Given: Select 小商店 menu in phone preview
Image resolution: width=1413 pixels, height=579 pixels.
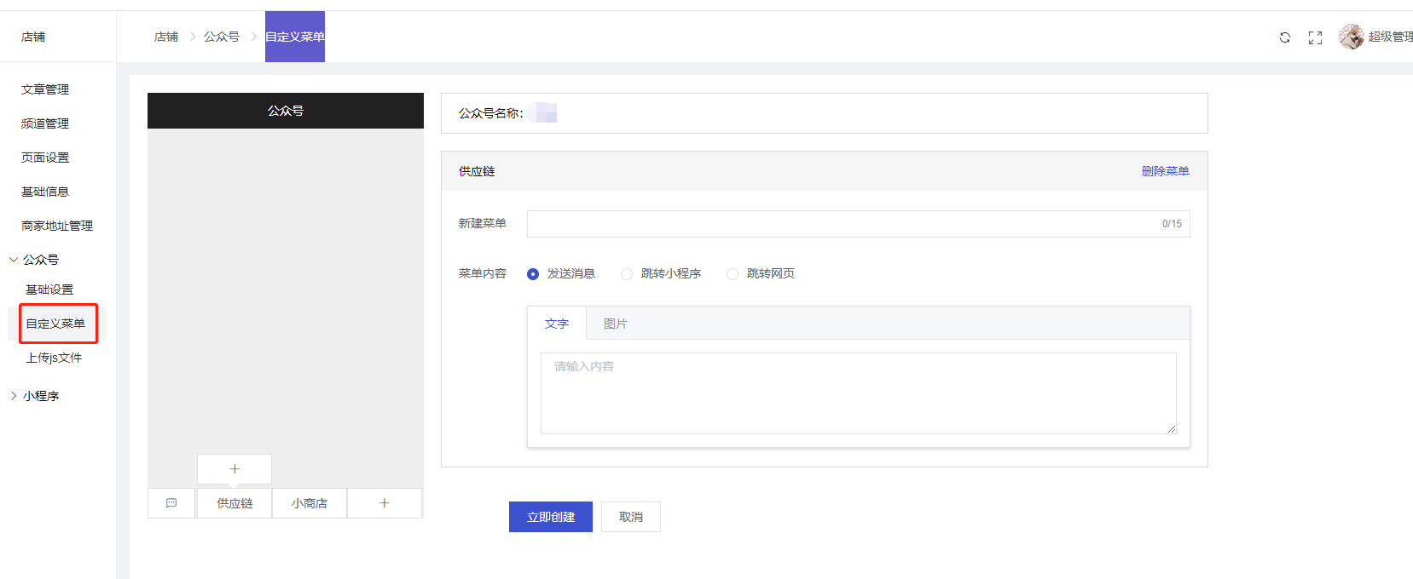Looking at the screenshot, I should pos(310,503).
